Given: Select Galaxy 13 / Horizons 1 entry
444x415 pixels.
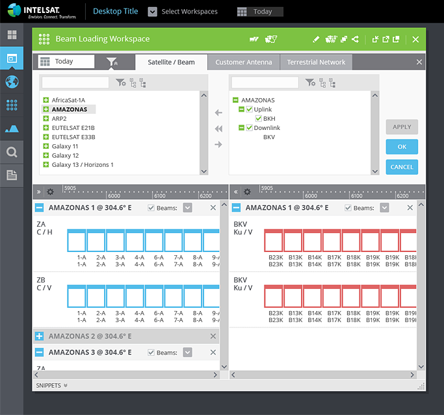Looking at the screenshot, I should point(83,165).
